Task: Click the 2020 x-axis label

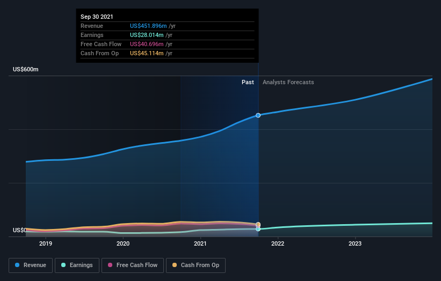Action: pyautogui.click(x=123, y=243)
